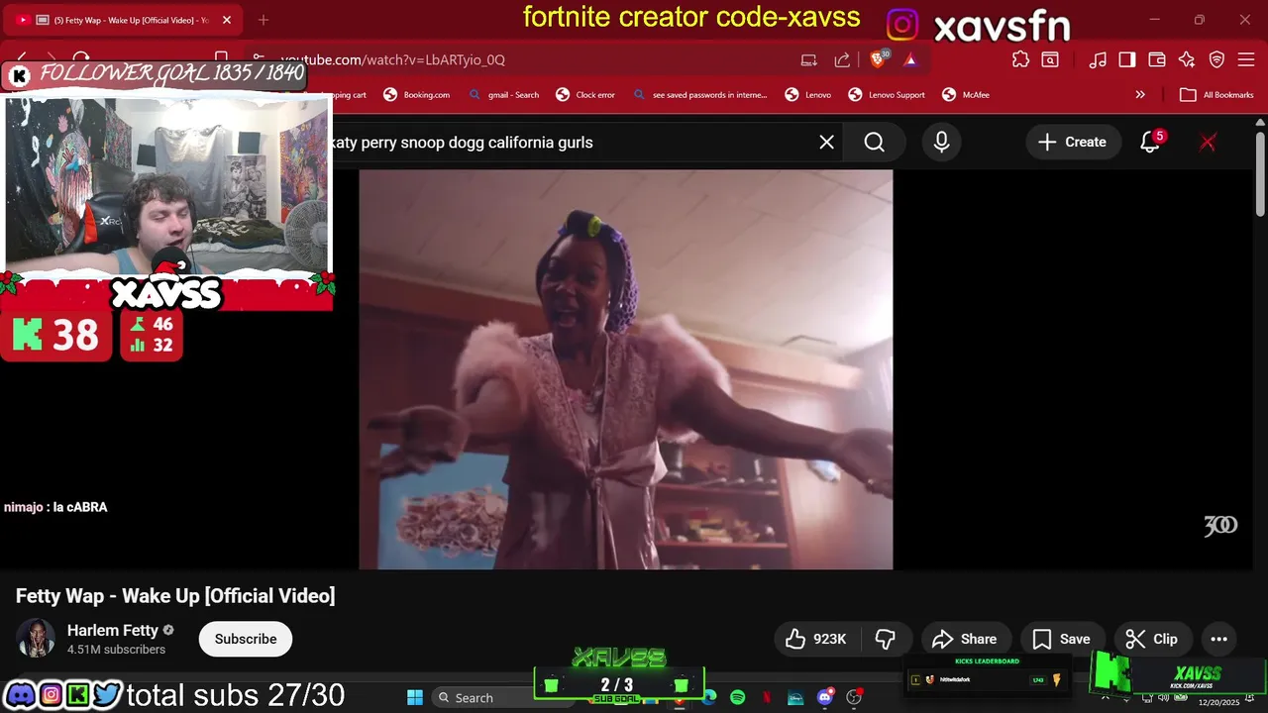Like the video showing 923K
This screenshot has height=713, width=1268.
tap(815, 639)
